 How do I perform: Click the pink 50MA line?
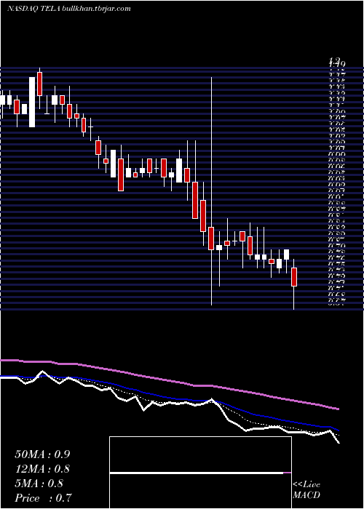(x=169, y=380)
